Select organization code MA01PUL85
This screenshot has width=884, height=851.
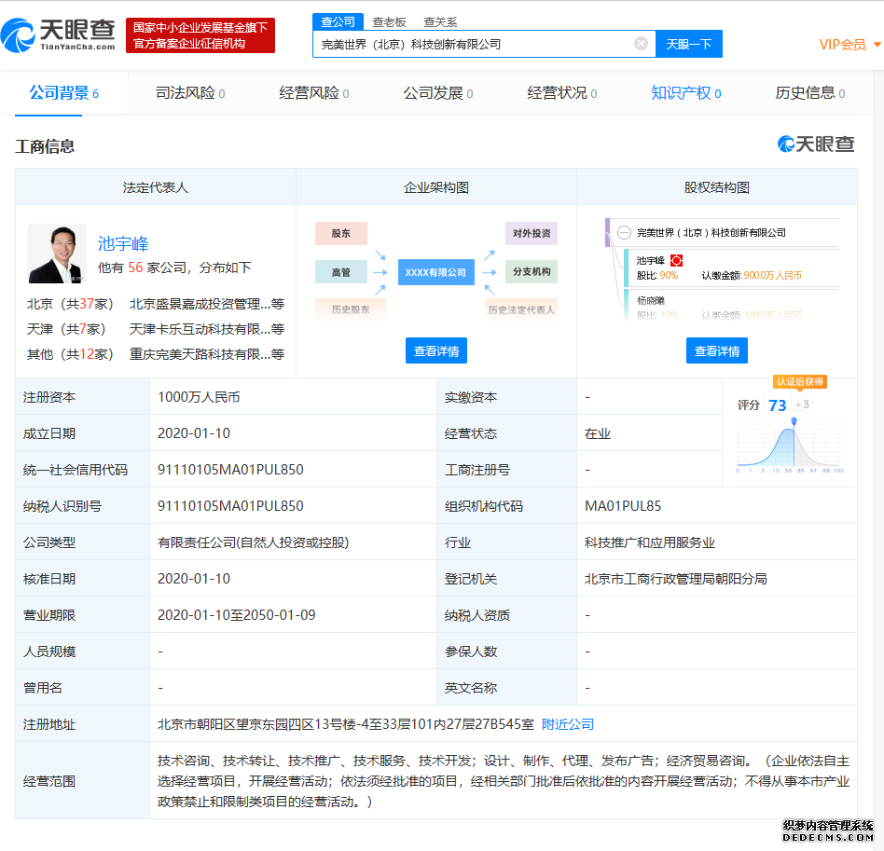pos(622,506)
